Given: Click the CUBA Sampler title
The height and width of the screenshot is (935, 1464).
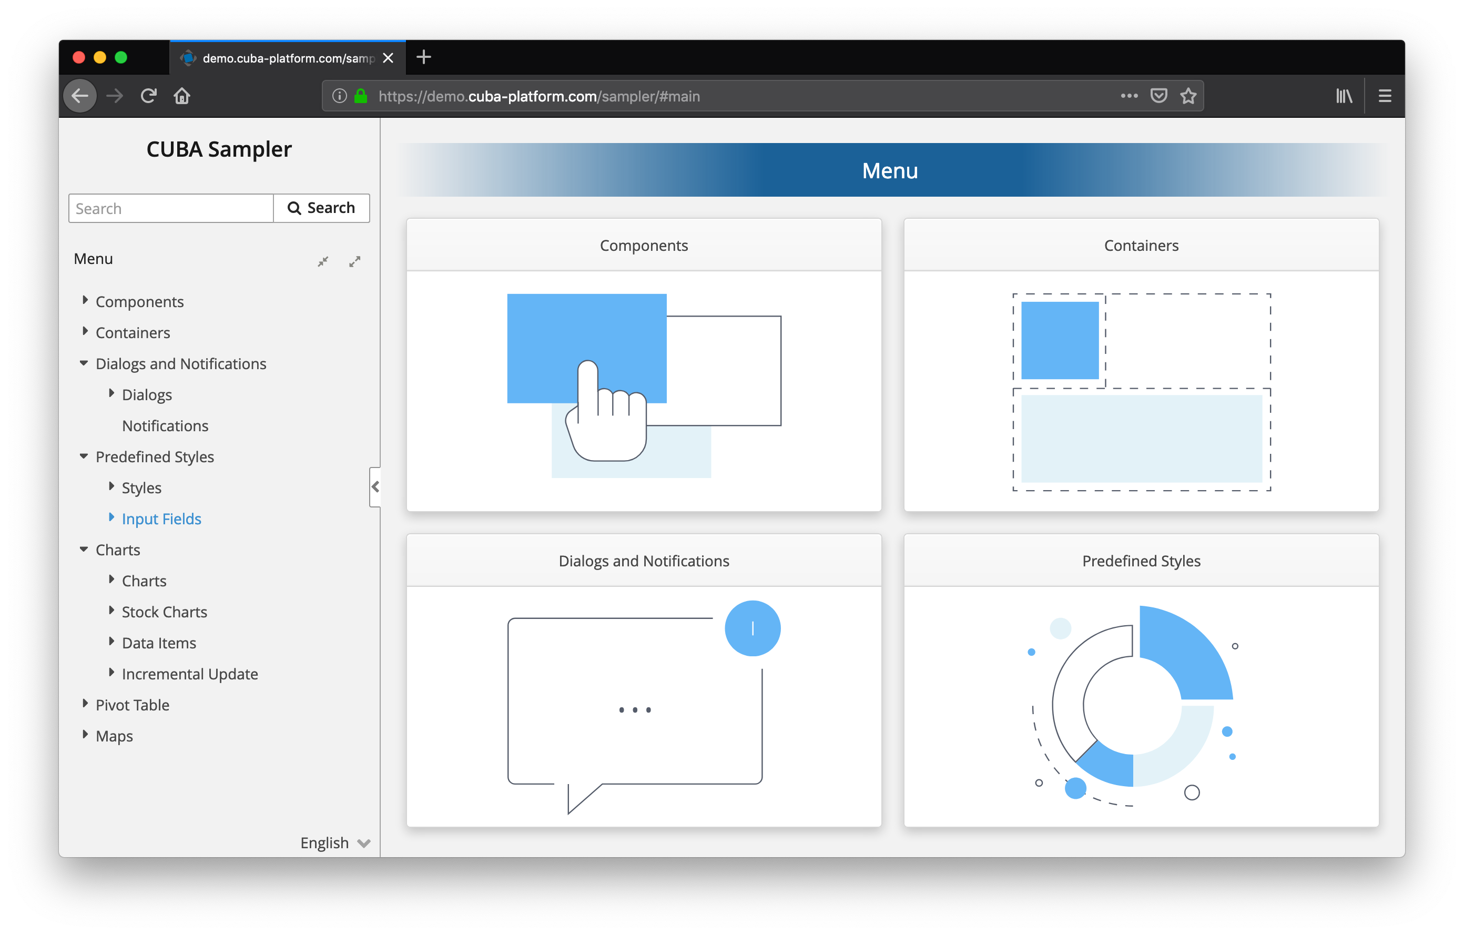Looking at the screenshot, I should coord(219,149).
